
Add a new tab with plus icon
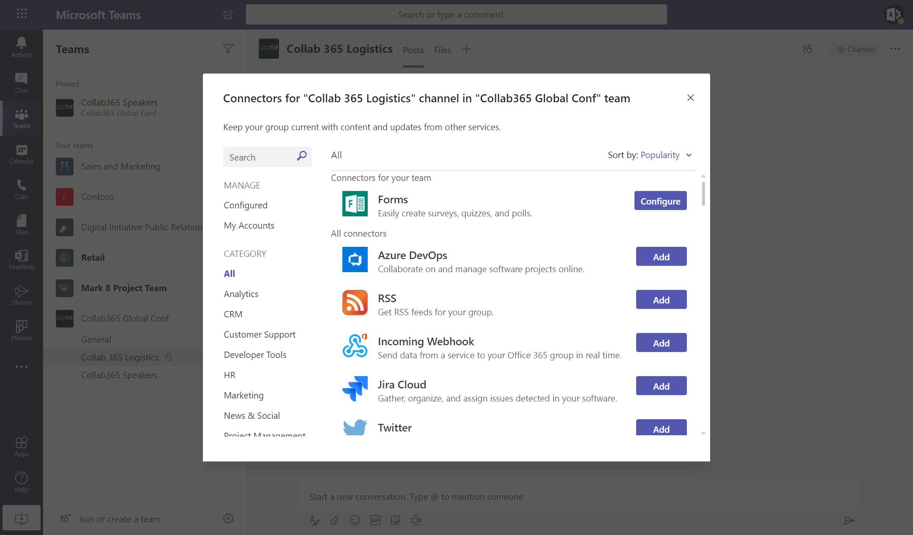[466, 49]
